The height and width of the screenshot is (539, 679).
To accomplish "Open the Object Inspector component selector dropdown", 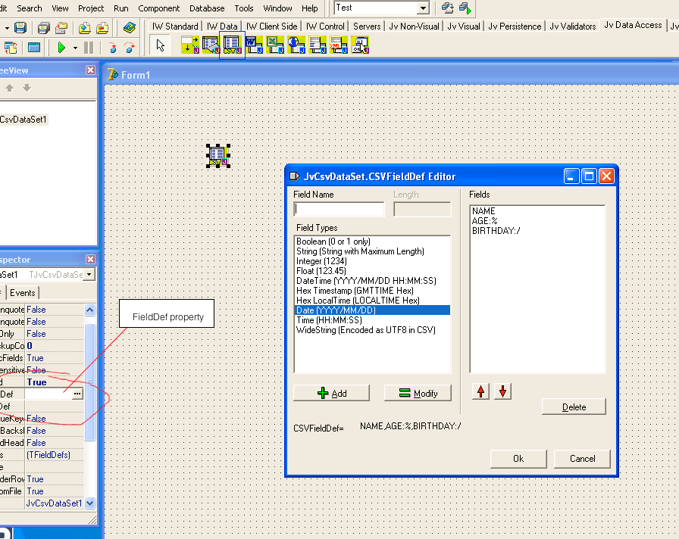I will click(x=89, y=274).
